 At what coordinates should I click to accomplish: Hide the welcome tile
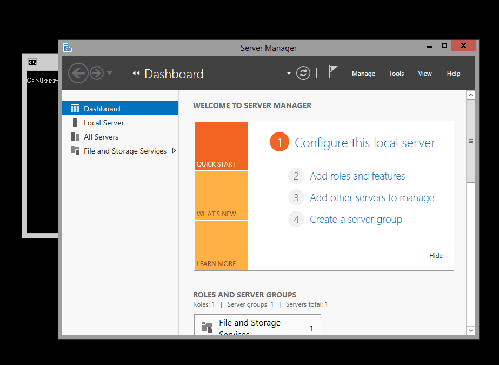pyautogui.click(x=436, y=256)
